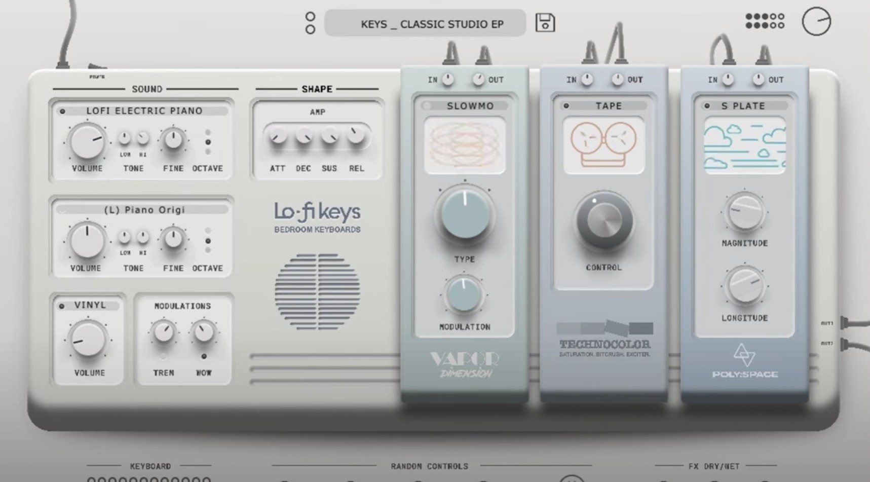Click the FINE knob of (L) Piano Origi
870x482 pixels.
coord(173,238)
